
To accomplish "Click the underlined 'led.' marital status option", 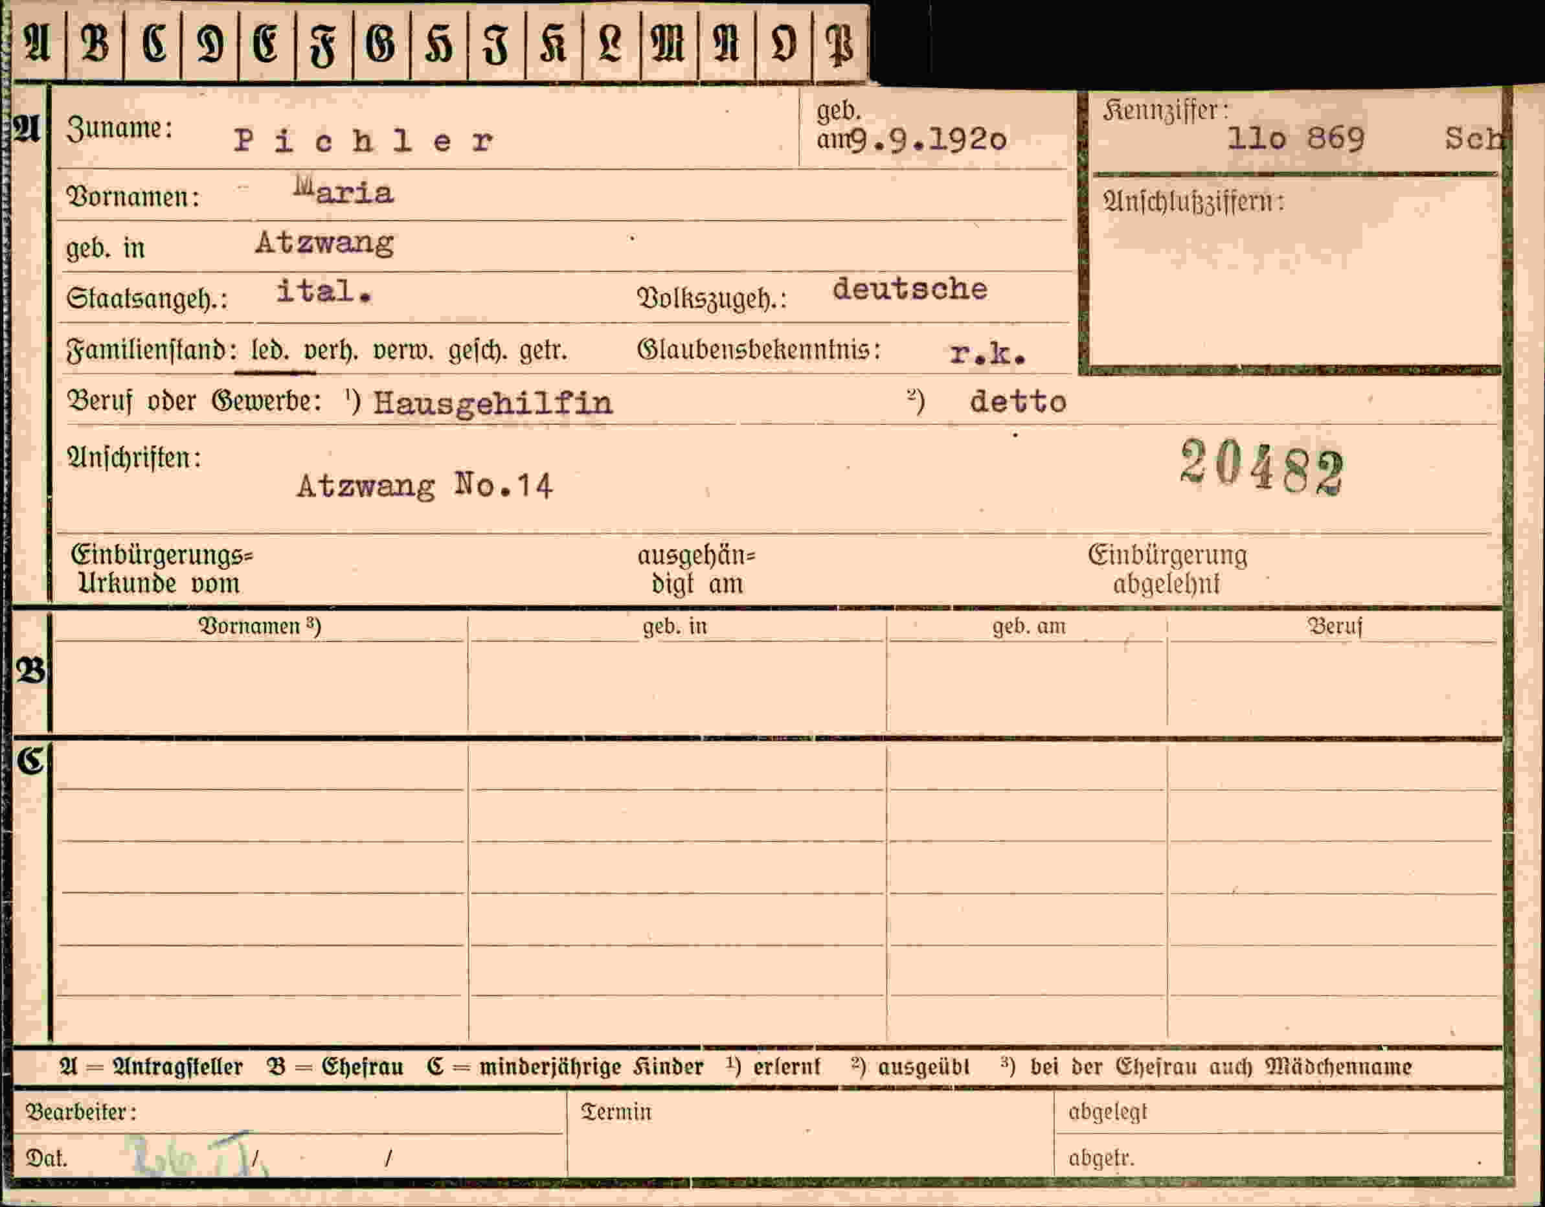I will (269, 350).
